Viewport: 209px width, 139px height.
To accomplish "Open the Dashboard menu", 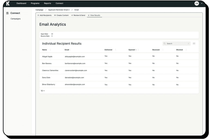I will pos(21,3).
